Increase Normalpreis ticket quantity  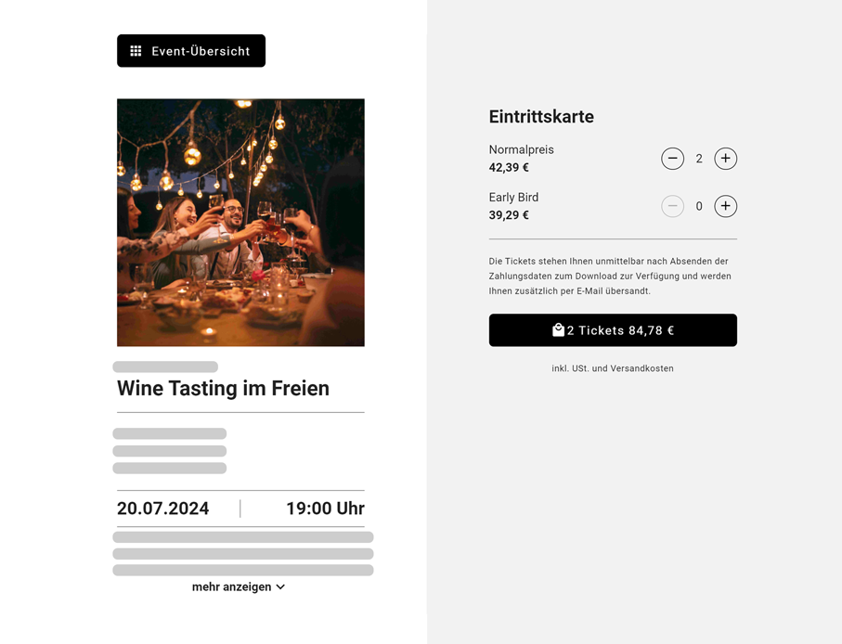tap(726, 159)
